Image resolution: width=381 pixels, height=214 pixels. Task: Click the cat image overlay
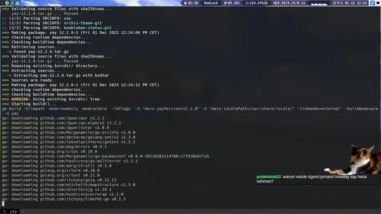pyautogui.click(x=354, y=159)
